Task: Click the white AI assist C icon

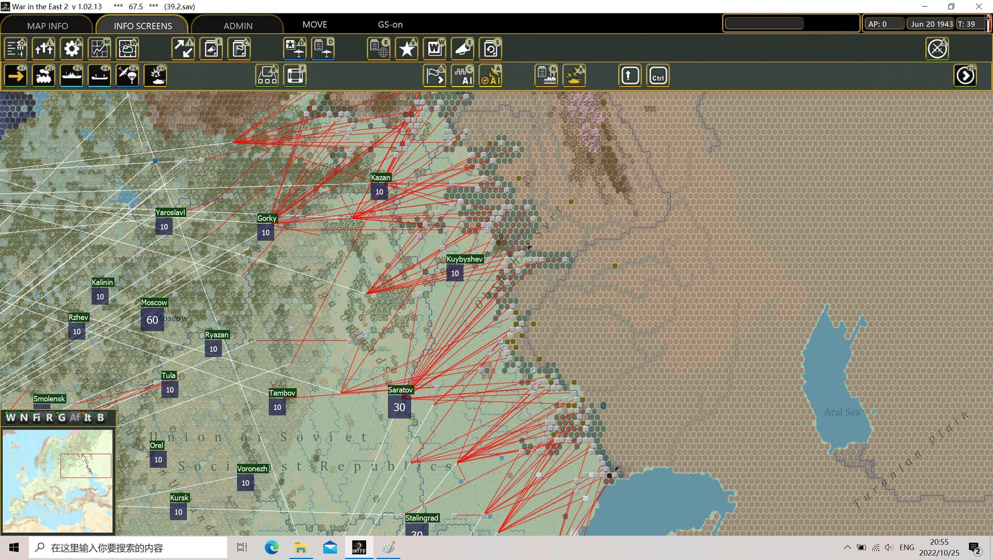Action: (x=463, y=76)
